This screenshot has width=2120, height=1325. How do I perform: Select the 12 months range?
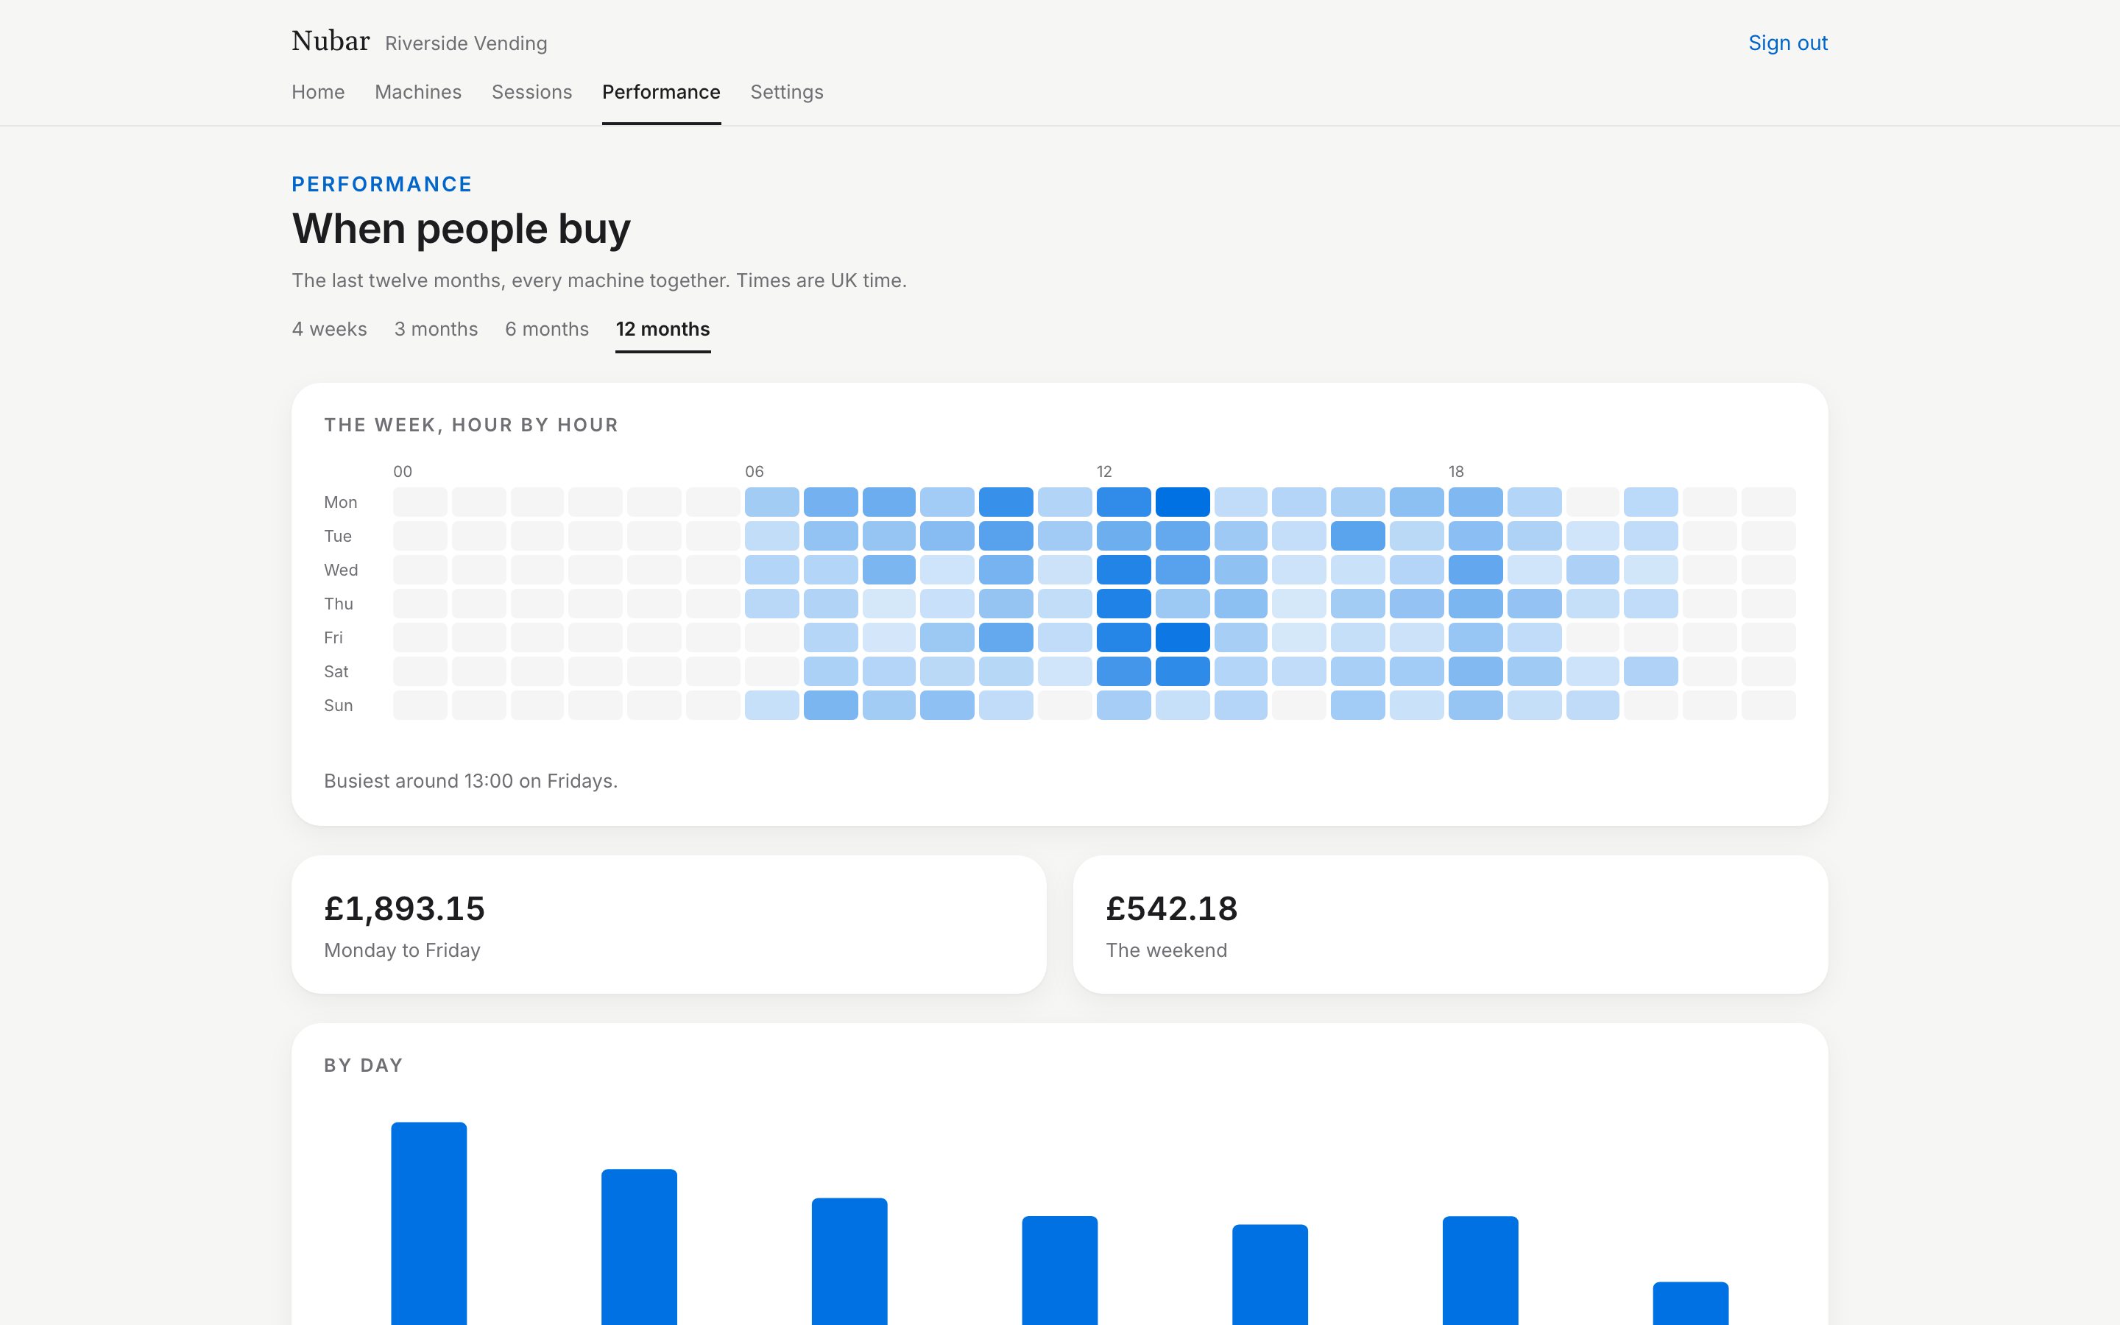(x=663, y=330)
